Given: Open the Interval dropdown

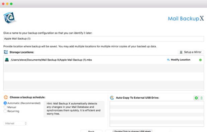Looking at the screenshot, I should (x=15, y=123).
